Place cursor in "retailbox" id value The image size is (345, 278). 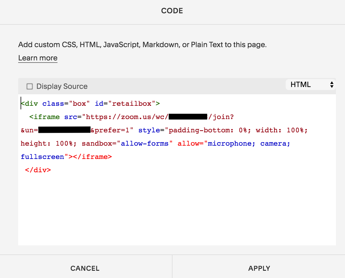[132, 104]
